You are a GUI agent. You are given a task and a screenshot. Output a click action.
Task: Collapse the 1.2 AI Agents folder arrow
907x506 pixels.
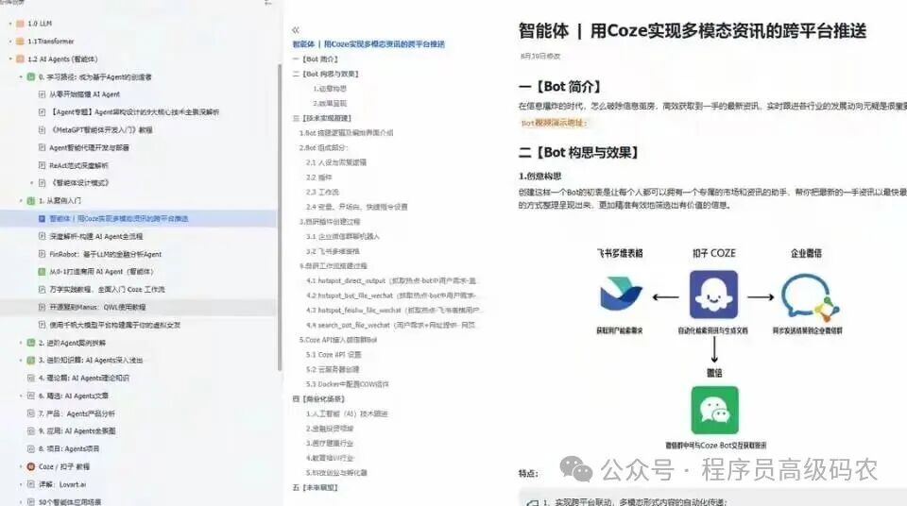[x=10, y=59]
